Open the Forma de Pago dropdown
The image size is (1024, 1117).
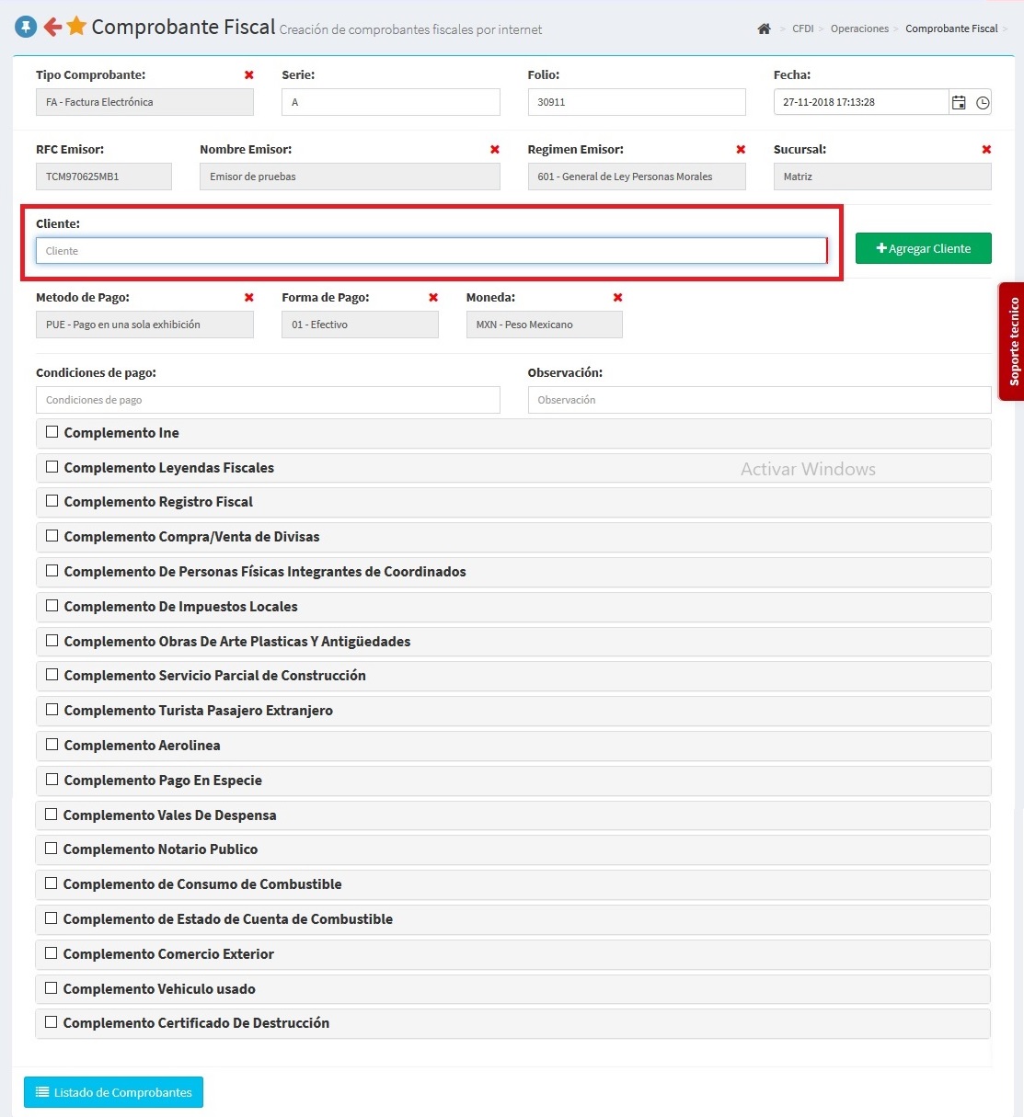click(x=360, y=325)
